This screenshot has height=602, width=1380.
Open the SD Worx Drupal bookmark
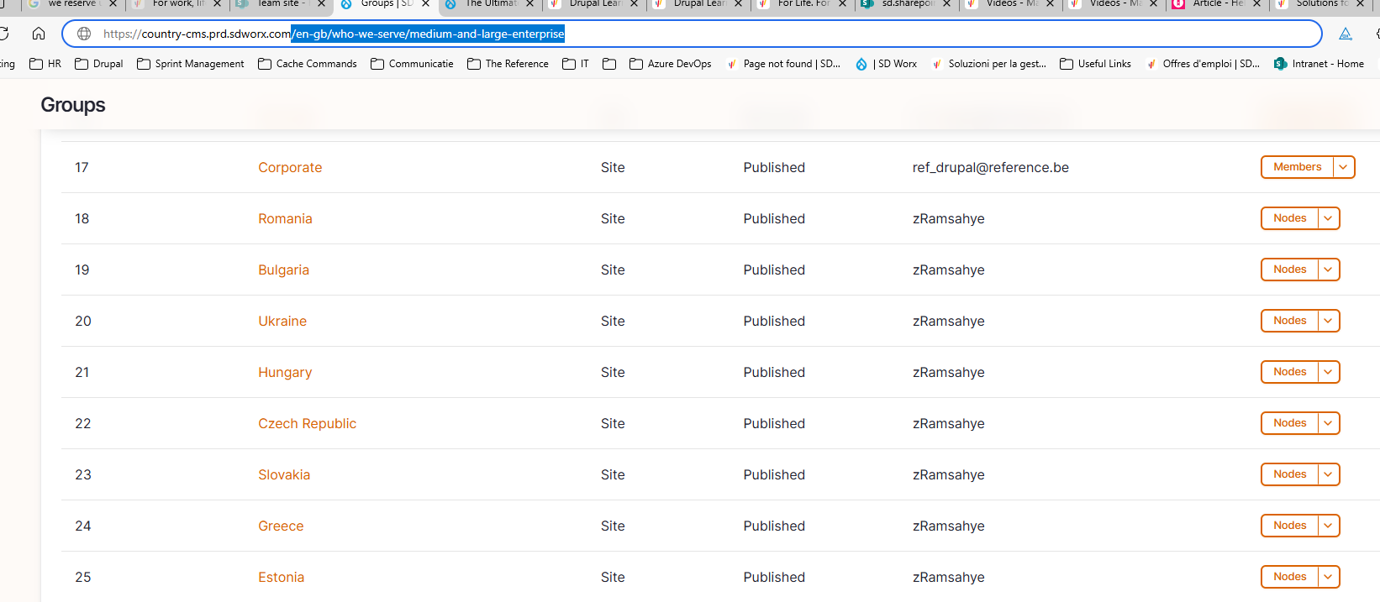886,64
